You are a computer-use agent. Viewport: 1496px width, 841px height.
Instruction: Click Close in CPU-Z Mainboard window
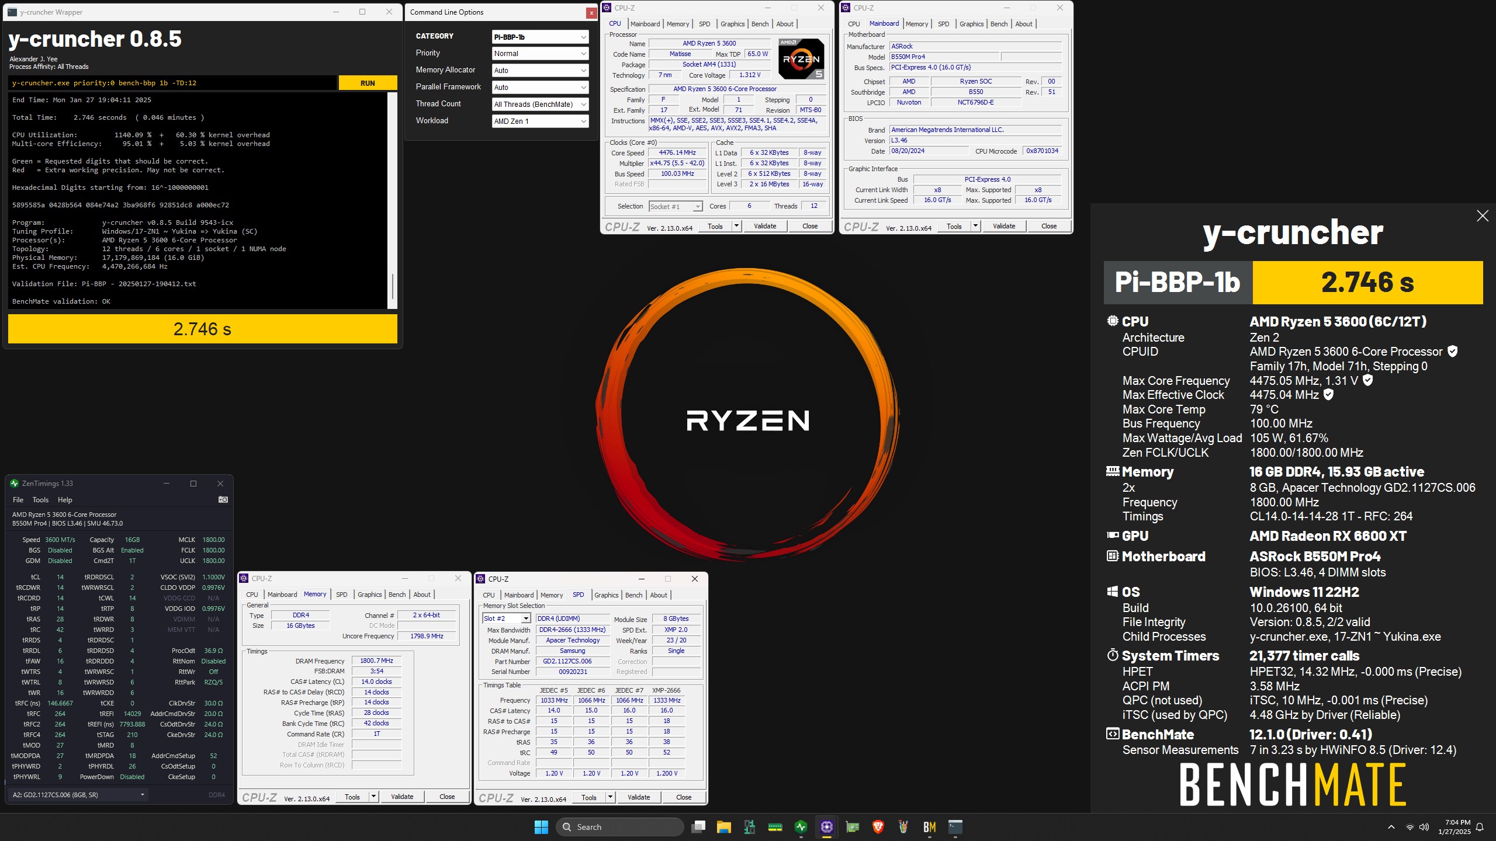pyautogui.click(x=1049, y=226)
